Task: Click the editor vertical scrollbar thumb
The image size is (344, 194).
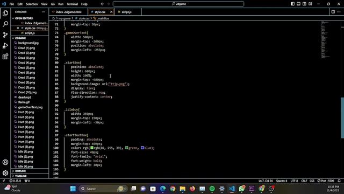Action: [342, 117]
